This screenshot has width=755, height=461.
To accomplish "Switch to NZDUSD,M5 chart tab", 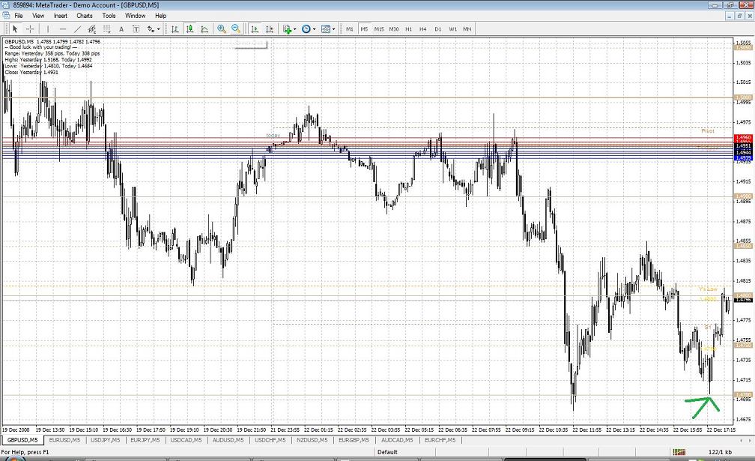I will click(312, 440).
